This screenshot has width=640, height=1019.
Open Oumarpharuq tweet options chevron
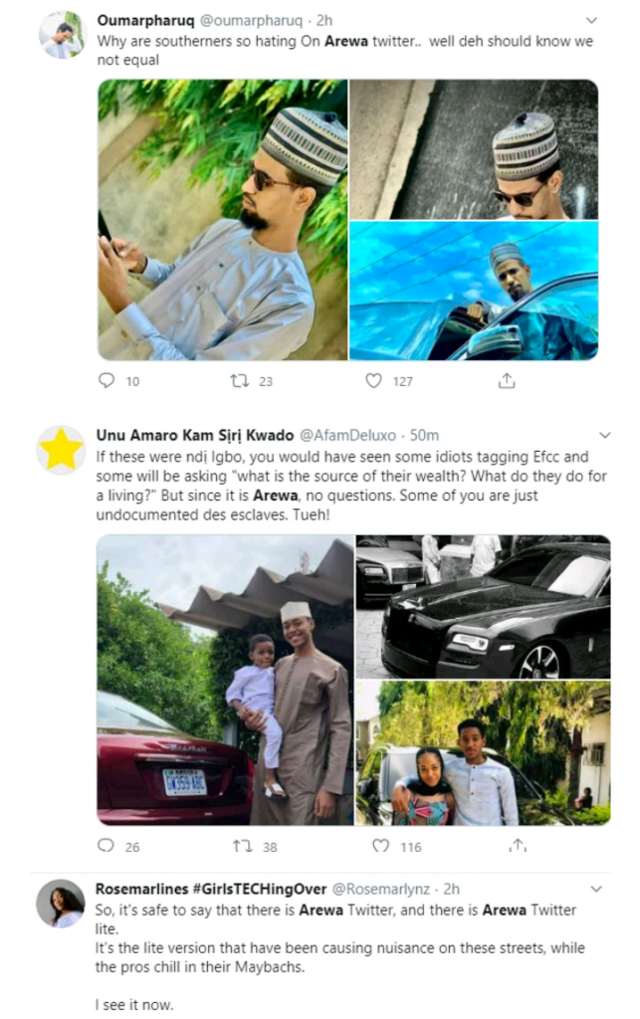pos(591,20)
